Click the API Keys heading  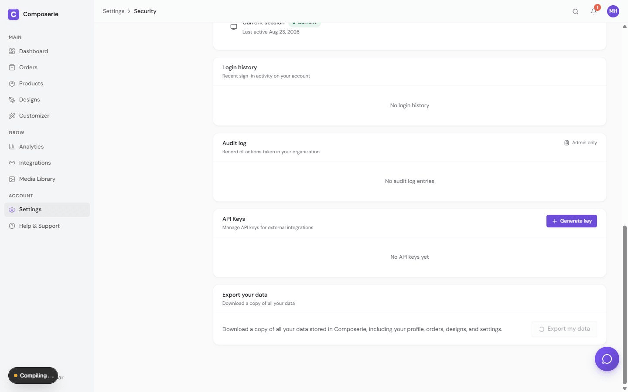pyautogui.click(x=234, y=219)
